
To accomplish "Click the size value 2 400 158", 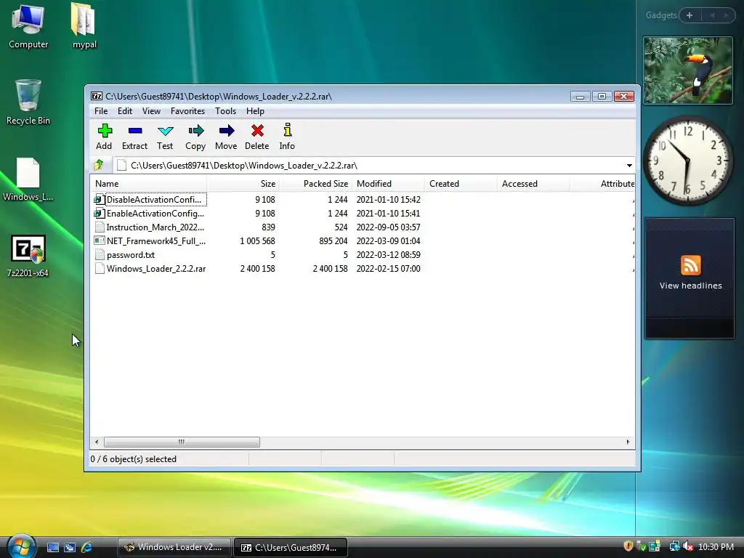I will pos(258,269).
